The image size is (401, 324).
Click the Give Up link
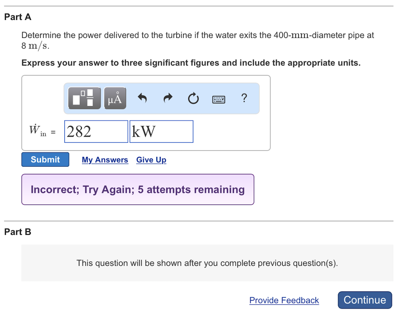coord(151,160)
